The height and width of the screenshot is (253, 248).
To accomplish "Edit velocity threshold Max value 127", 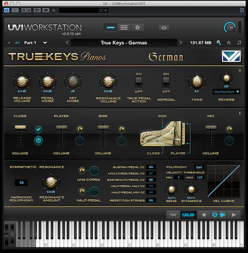I will point(200,178).
